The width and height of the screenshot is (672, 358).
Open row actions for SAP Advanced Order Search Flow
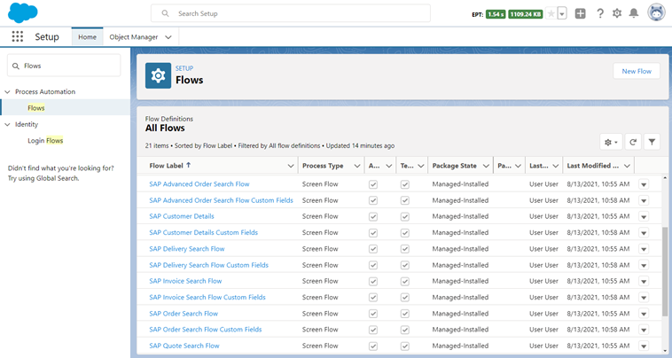644,184
